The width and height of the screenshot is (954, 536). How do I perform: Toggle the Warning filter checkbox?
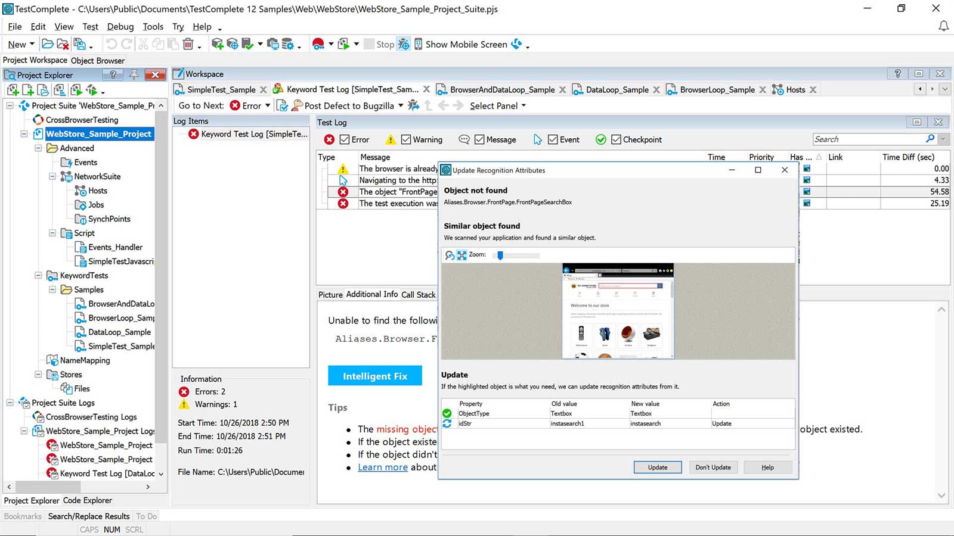406,139
